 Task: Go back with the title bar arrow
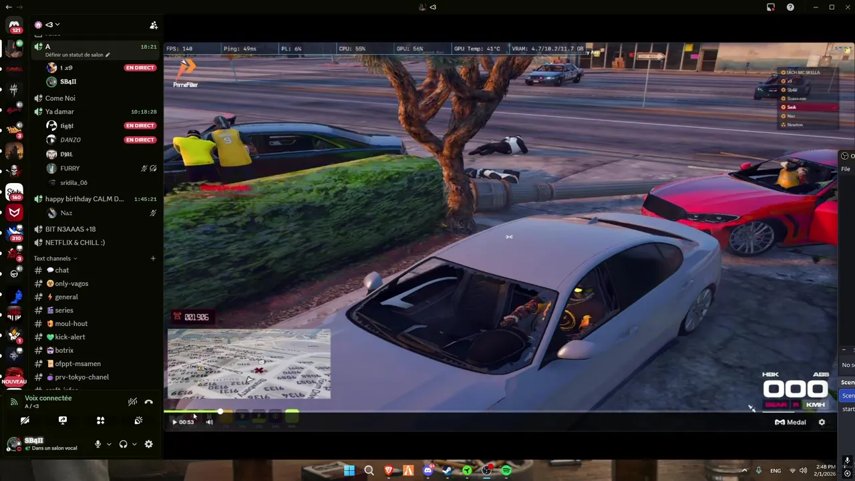click(7, 7)
